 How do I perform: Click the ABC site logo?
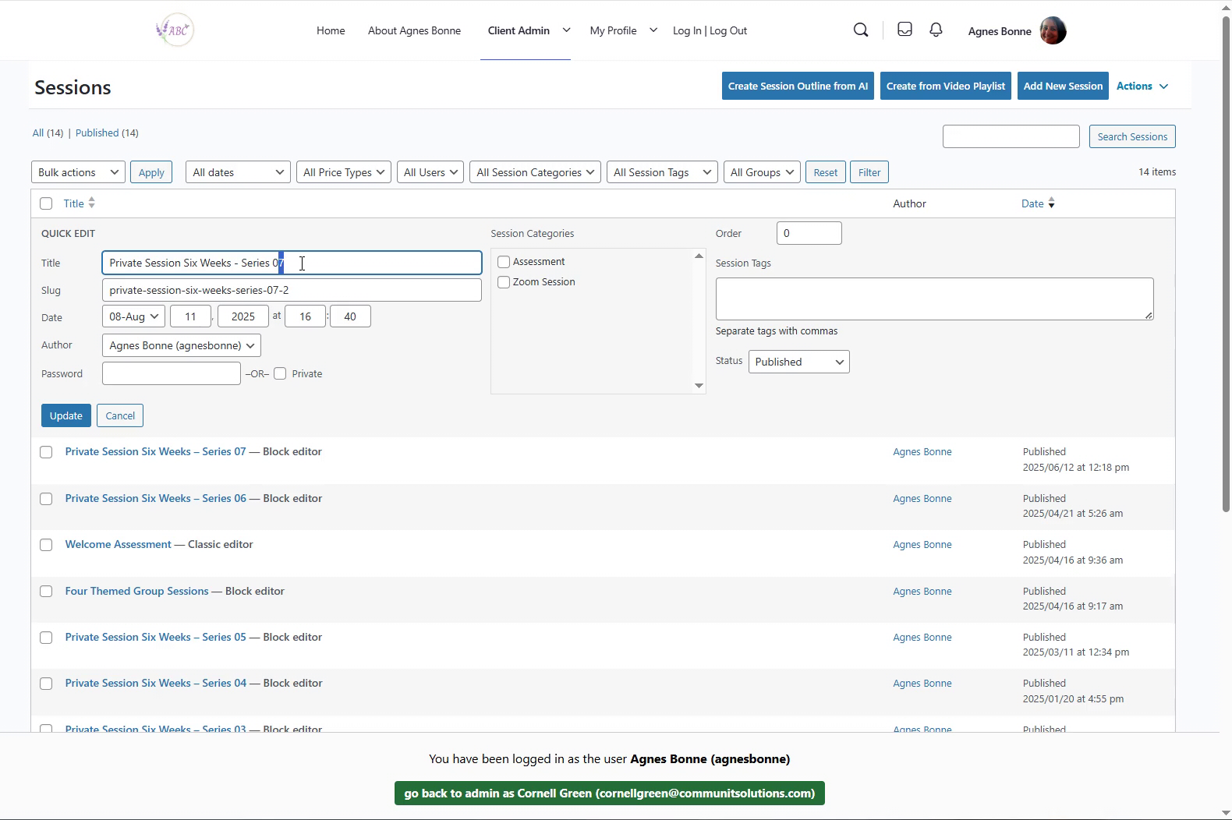[x=175, y=30]
